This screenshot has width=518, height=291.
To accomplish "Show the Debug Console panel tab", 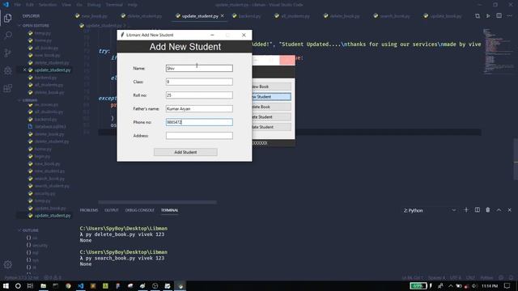I will click(139, 210).
